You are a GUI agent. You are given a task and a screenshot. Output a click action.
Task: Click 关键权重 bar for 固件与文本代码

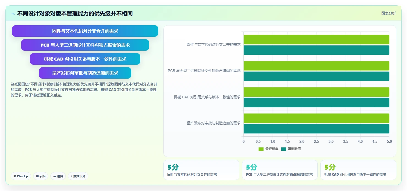point(316,39)
